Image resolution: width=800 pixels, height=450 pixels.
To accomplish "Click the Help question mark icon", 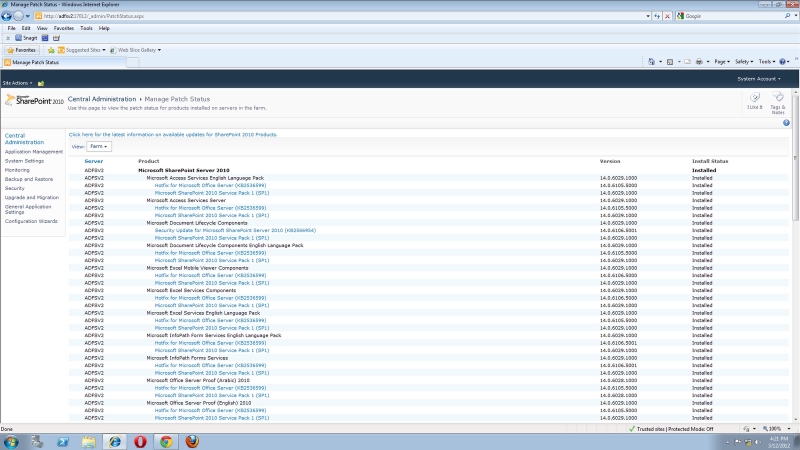I will (x=786, y=122).
